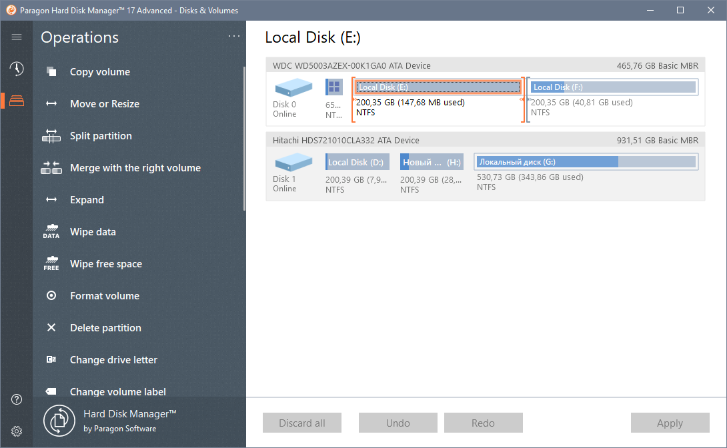Click the Wipe free space icon

[x=51, y=263]
